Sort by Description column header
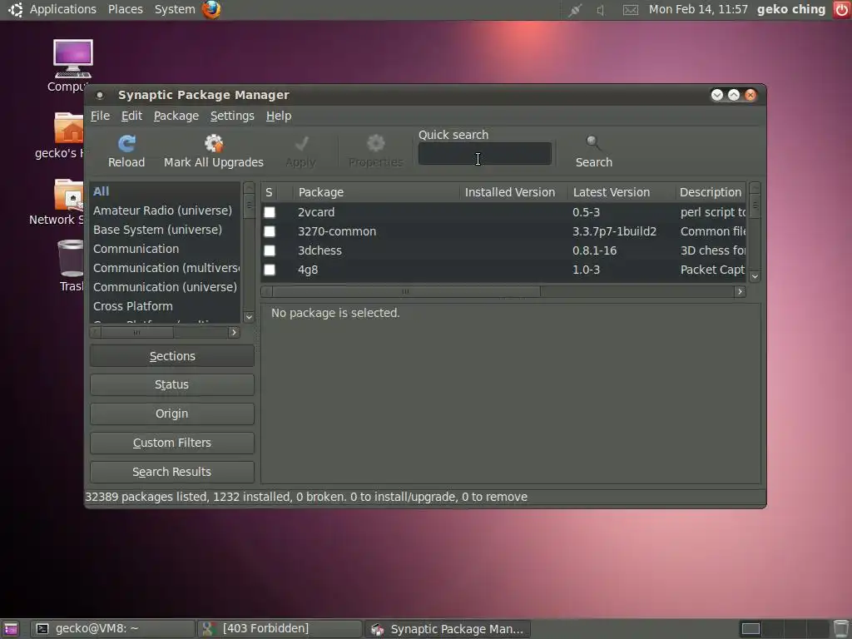 711,192
